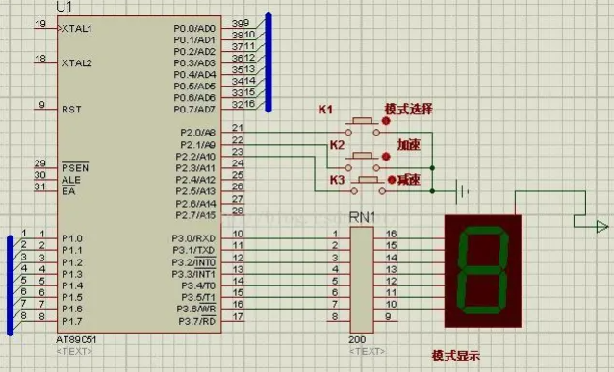This screenshot has width=614, height=372.
Task: Toggle the red actuator dot beside K3
Action: tap(392, 180)
